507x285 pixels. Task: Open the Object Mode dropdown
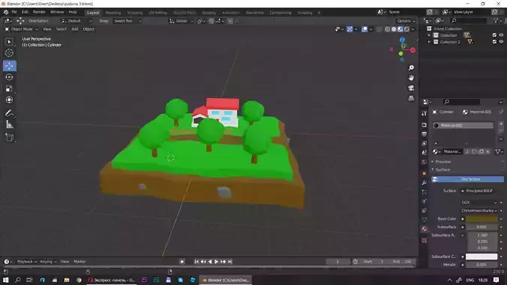coord(21,29)
